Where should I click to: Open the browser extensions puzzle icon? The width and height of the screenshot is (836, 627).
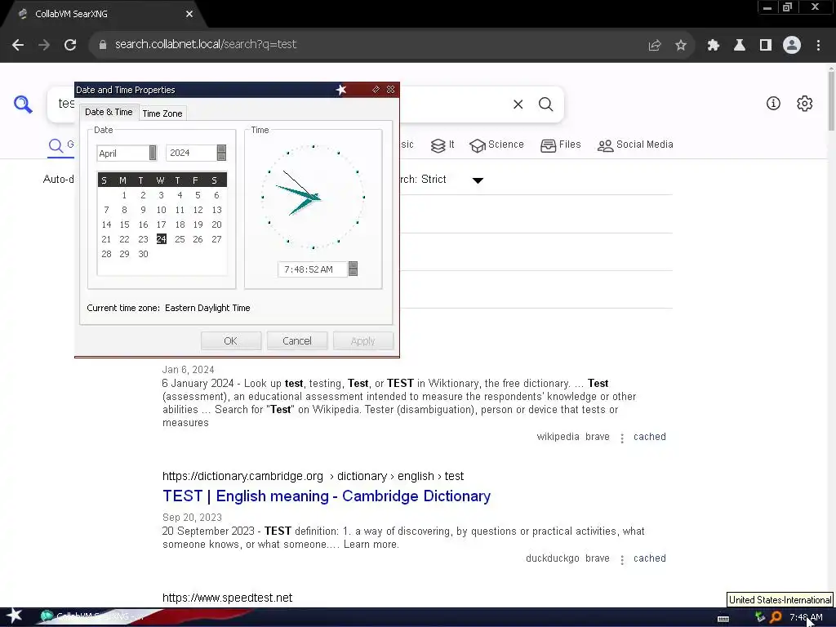click(x=714, y=45)
